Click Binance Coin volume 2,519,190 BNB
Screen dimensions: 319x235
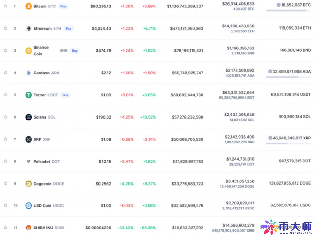point(243,53)
